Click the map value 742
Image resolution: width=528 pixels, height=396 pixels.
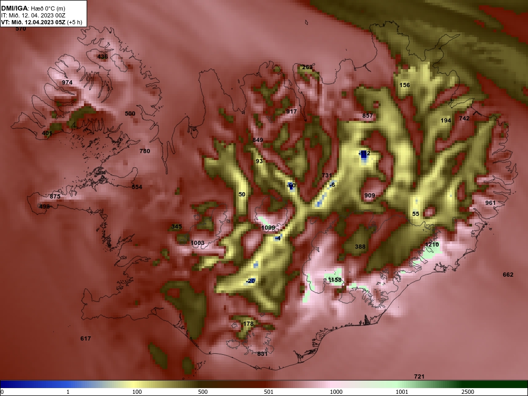point(464,118)
